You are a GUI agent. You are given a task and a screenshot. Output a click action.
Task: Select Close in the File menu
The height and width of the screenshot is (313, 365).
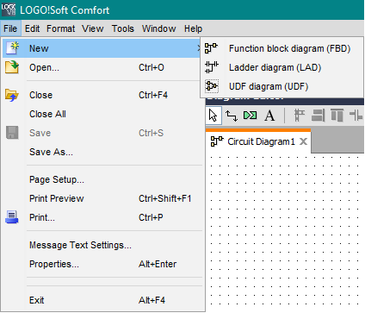pyautogui.click(x=102, y=95)
